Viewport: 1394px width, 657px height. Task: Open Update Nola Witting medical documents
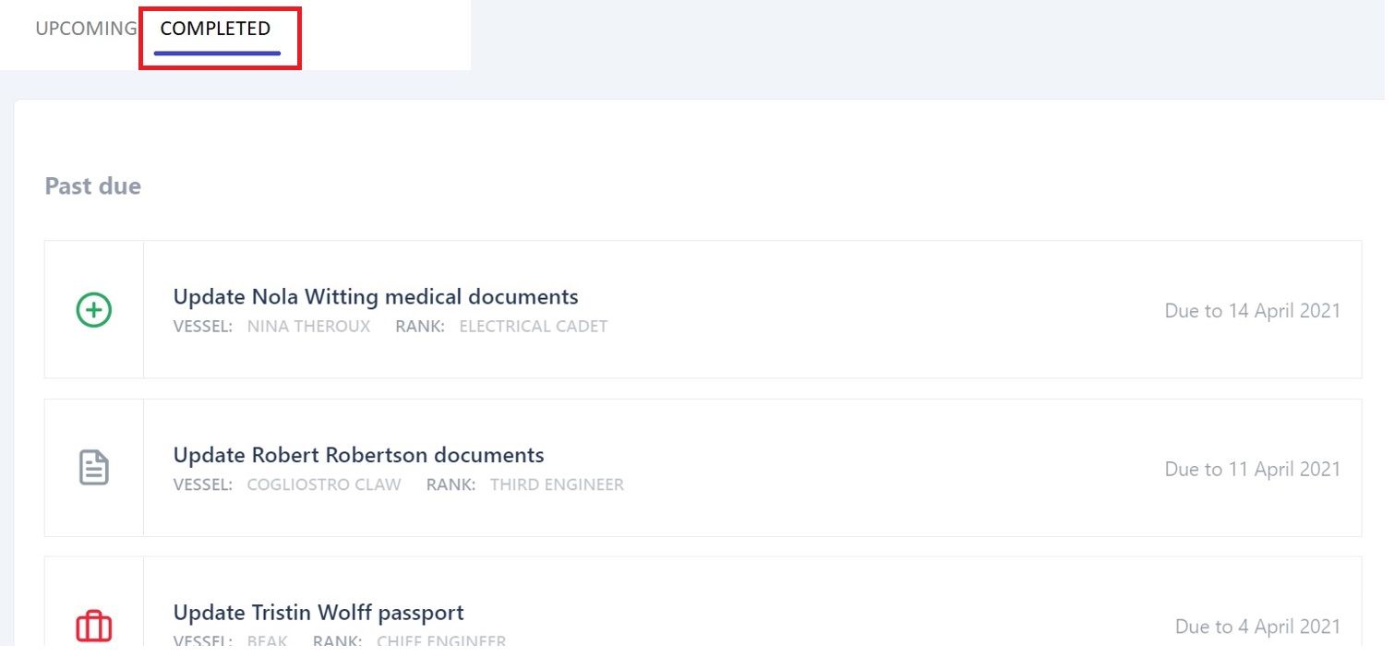[x=375, y=297]
